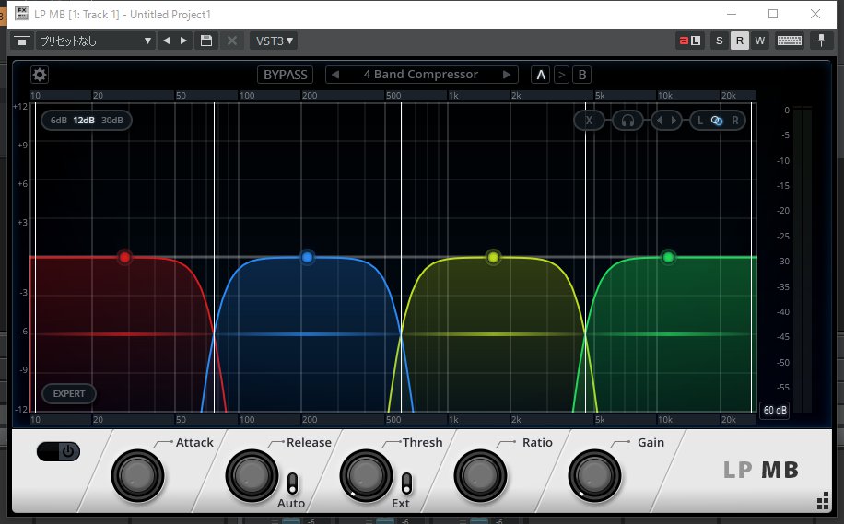Minimize the LP MB window
This screenshot has width=844, height=524.
pyautogui.click(x=732, y=14)
